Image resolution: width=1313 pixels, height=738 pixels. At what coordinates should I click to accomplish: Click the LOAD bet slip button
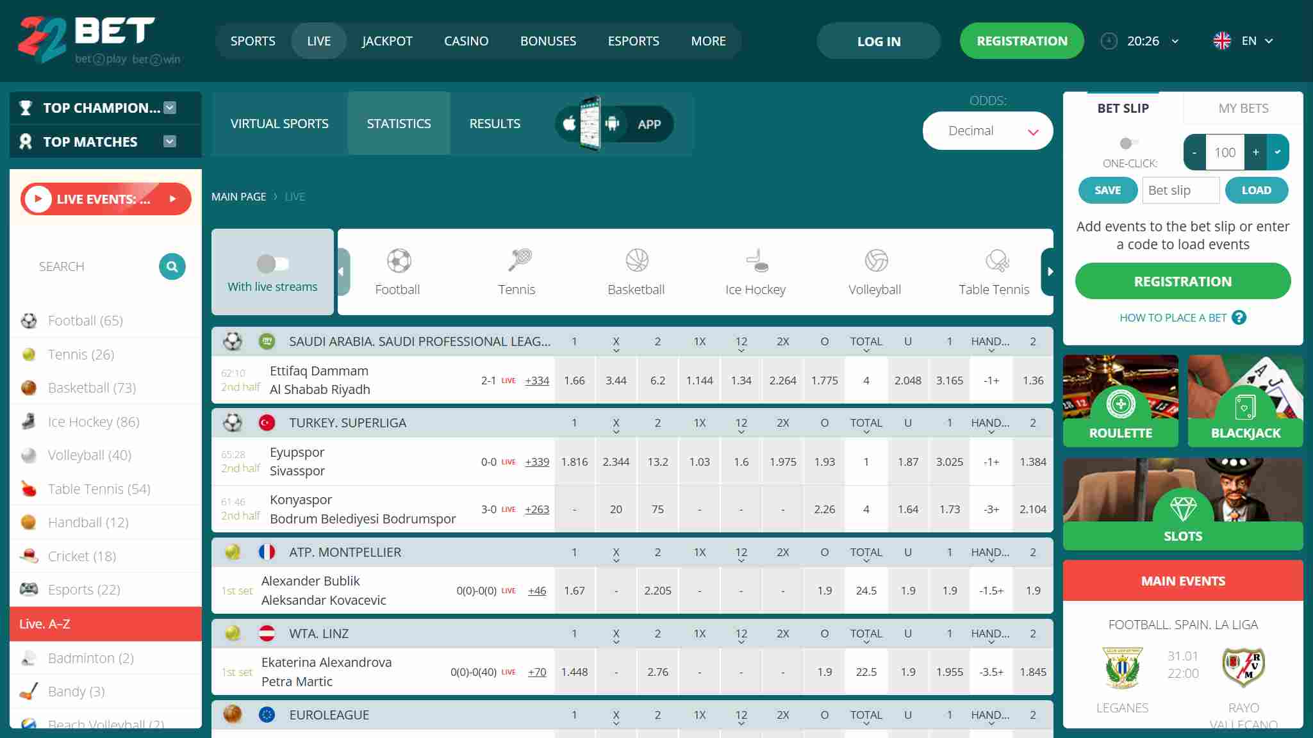click(1256, 190)
